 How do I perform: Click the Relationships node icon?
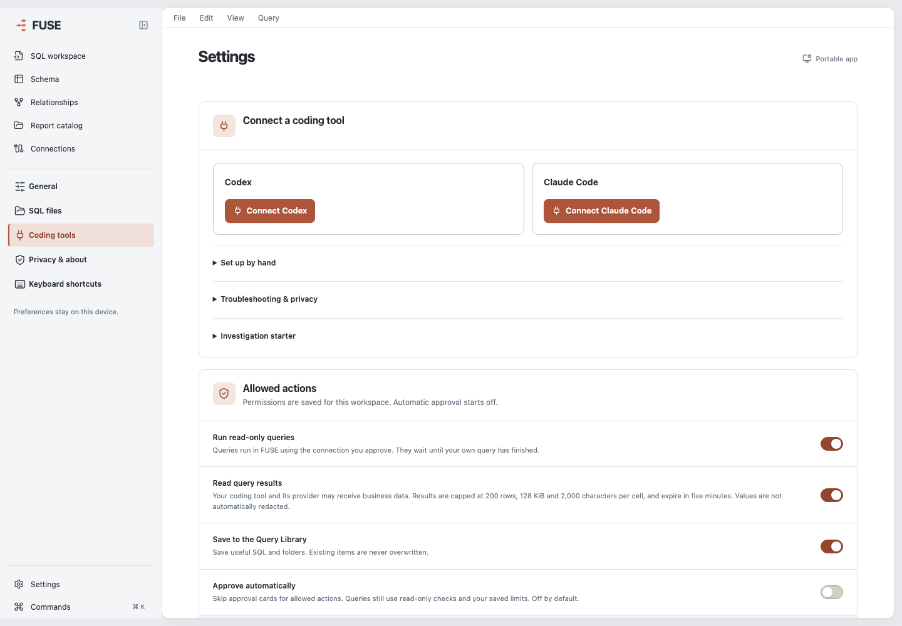pos(19,102)
